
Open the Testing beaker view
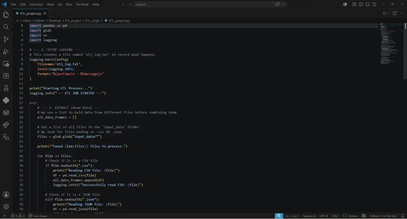click(6, 88)
